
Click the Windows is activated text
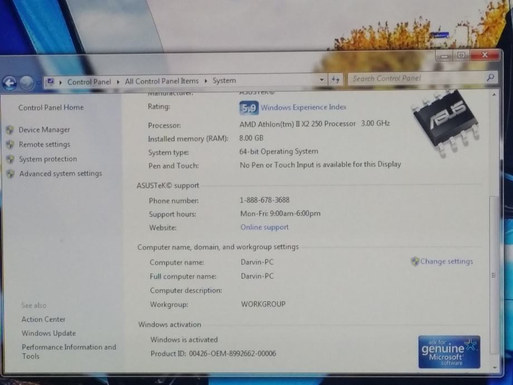tap(184, 340)
